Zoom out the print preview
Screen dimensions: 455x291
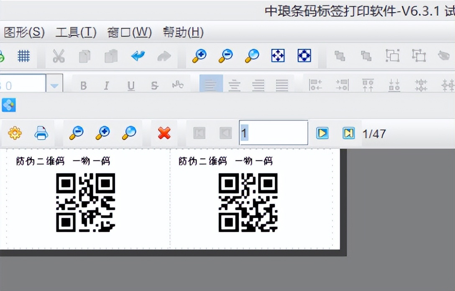click(77, 133)
